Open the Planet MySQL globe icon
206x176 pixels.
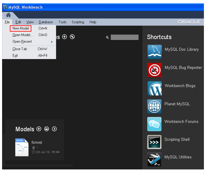tap(154, 106)
